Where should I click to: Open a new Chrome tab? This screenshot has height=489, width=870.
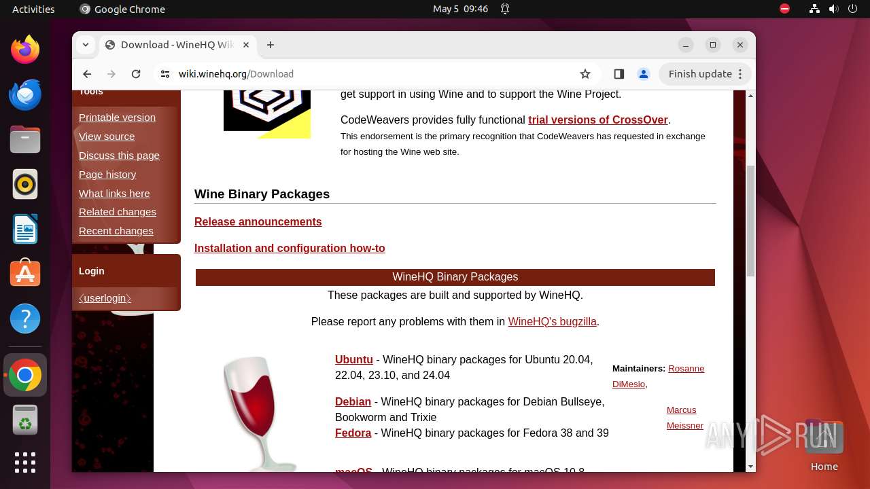click(x=271, y=45)
